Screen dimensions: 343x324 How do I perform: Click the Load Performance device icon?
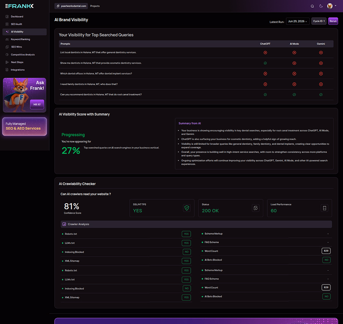tap(324, 208)
